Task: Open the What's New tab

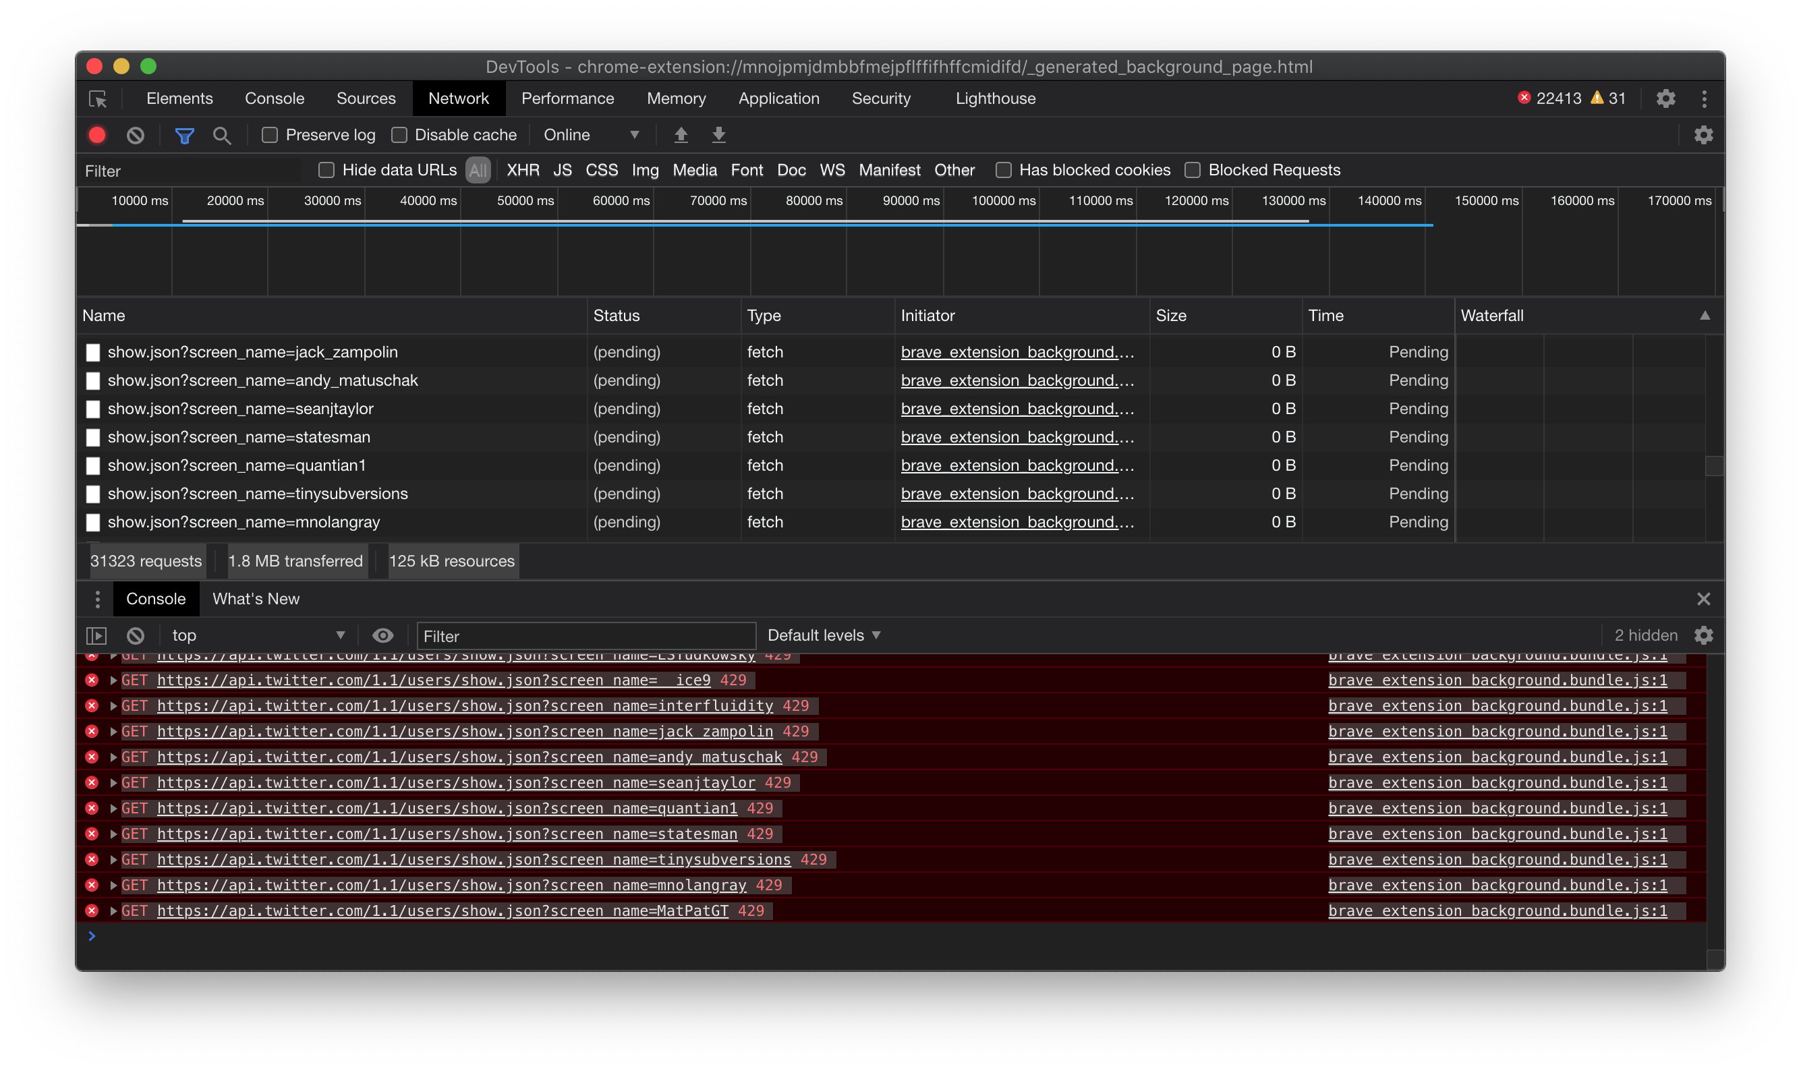Action: pyautogui.click(x=255, y=599)
